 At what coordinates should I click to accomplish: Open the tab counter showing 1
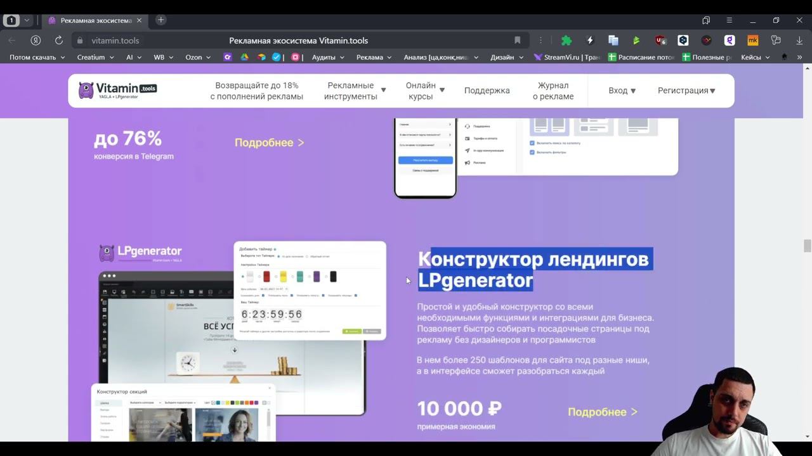point(11,20)
